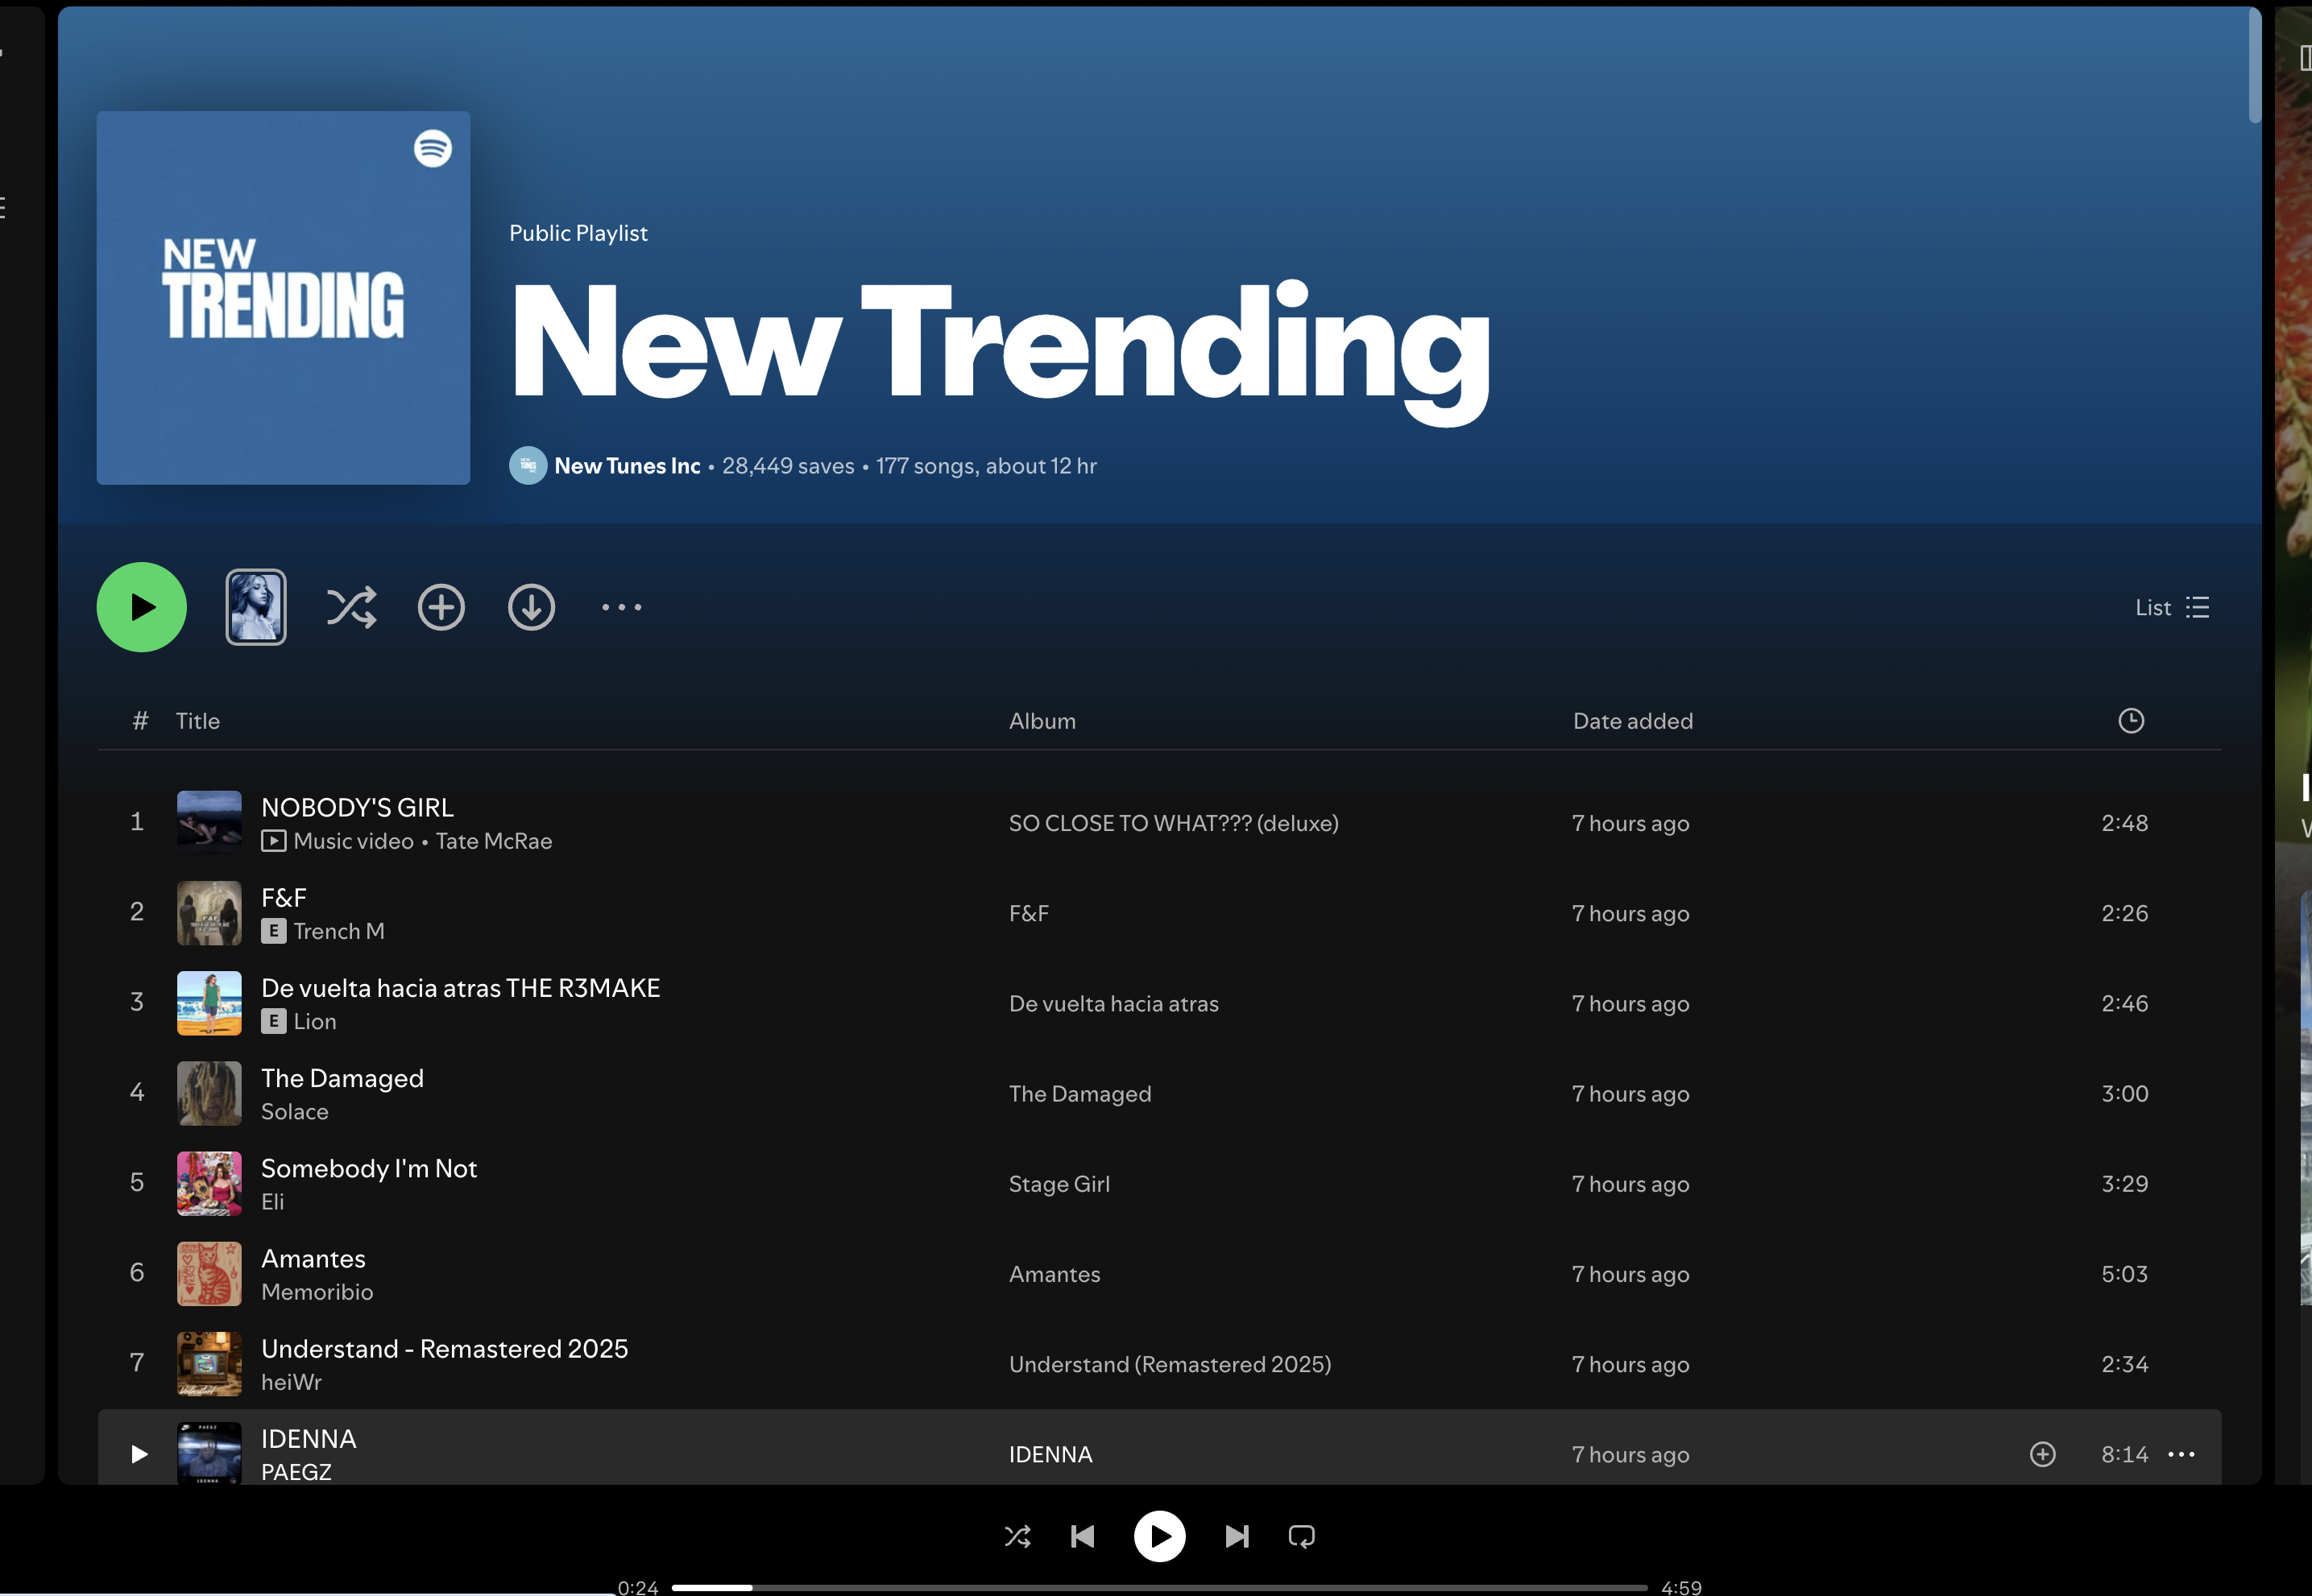The height and width of the screenshot is (1596, 2312).
Task: Click the white play button in player bar
Action: (1159, 1536)
